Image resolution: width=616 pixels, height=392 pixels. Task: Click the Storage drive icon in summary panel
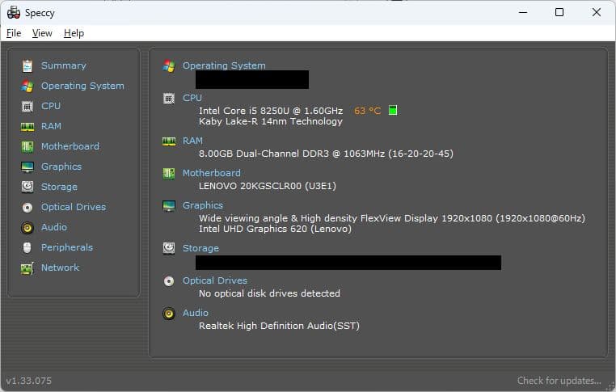[x=169, y=248]
